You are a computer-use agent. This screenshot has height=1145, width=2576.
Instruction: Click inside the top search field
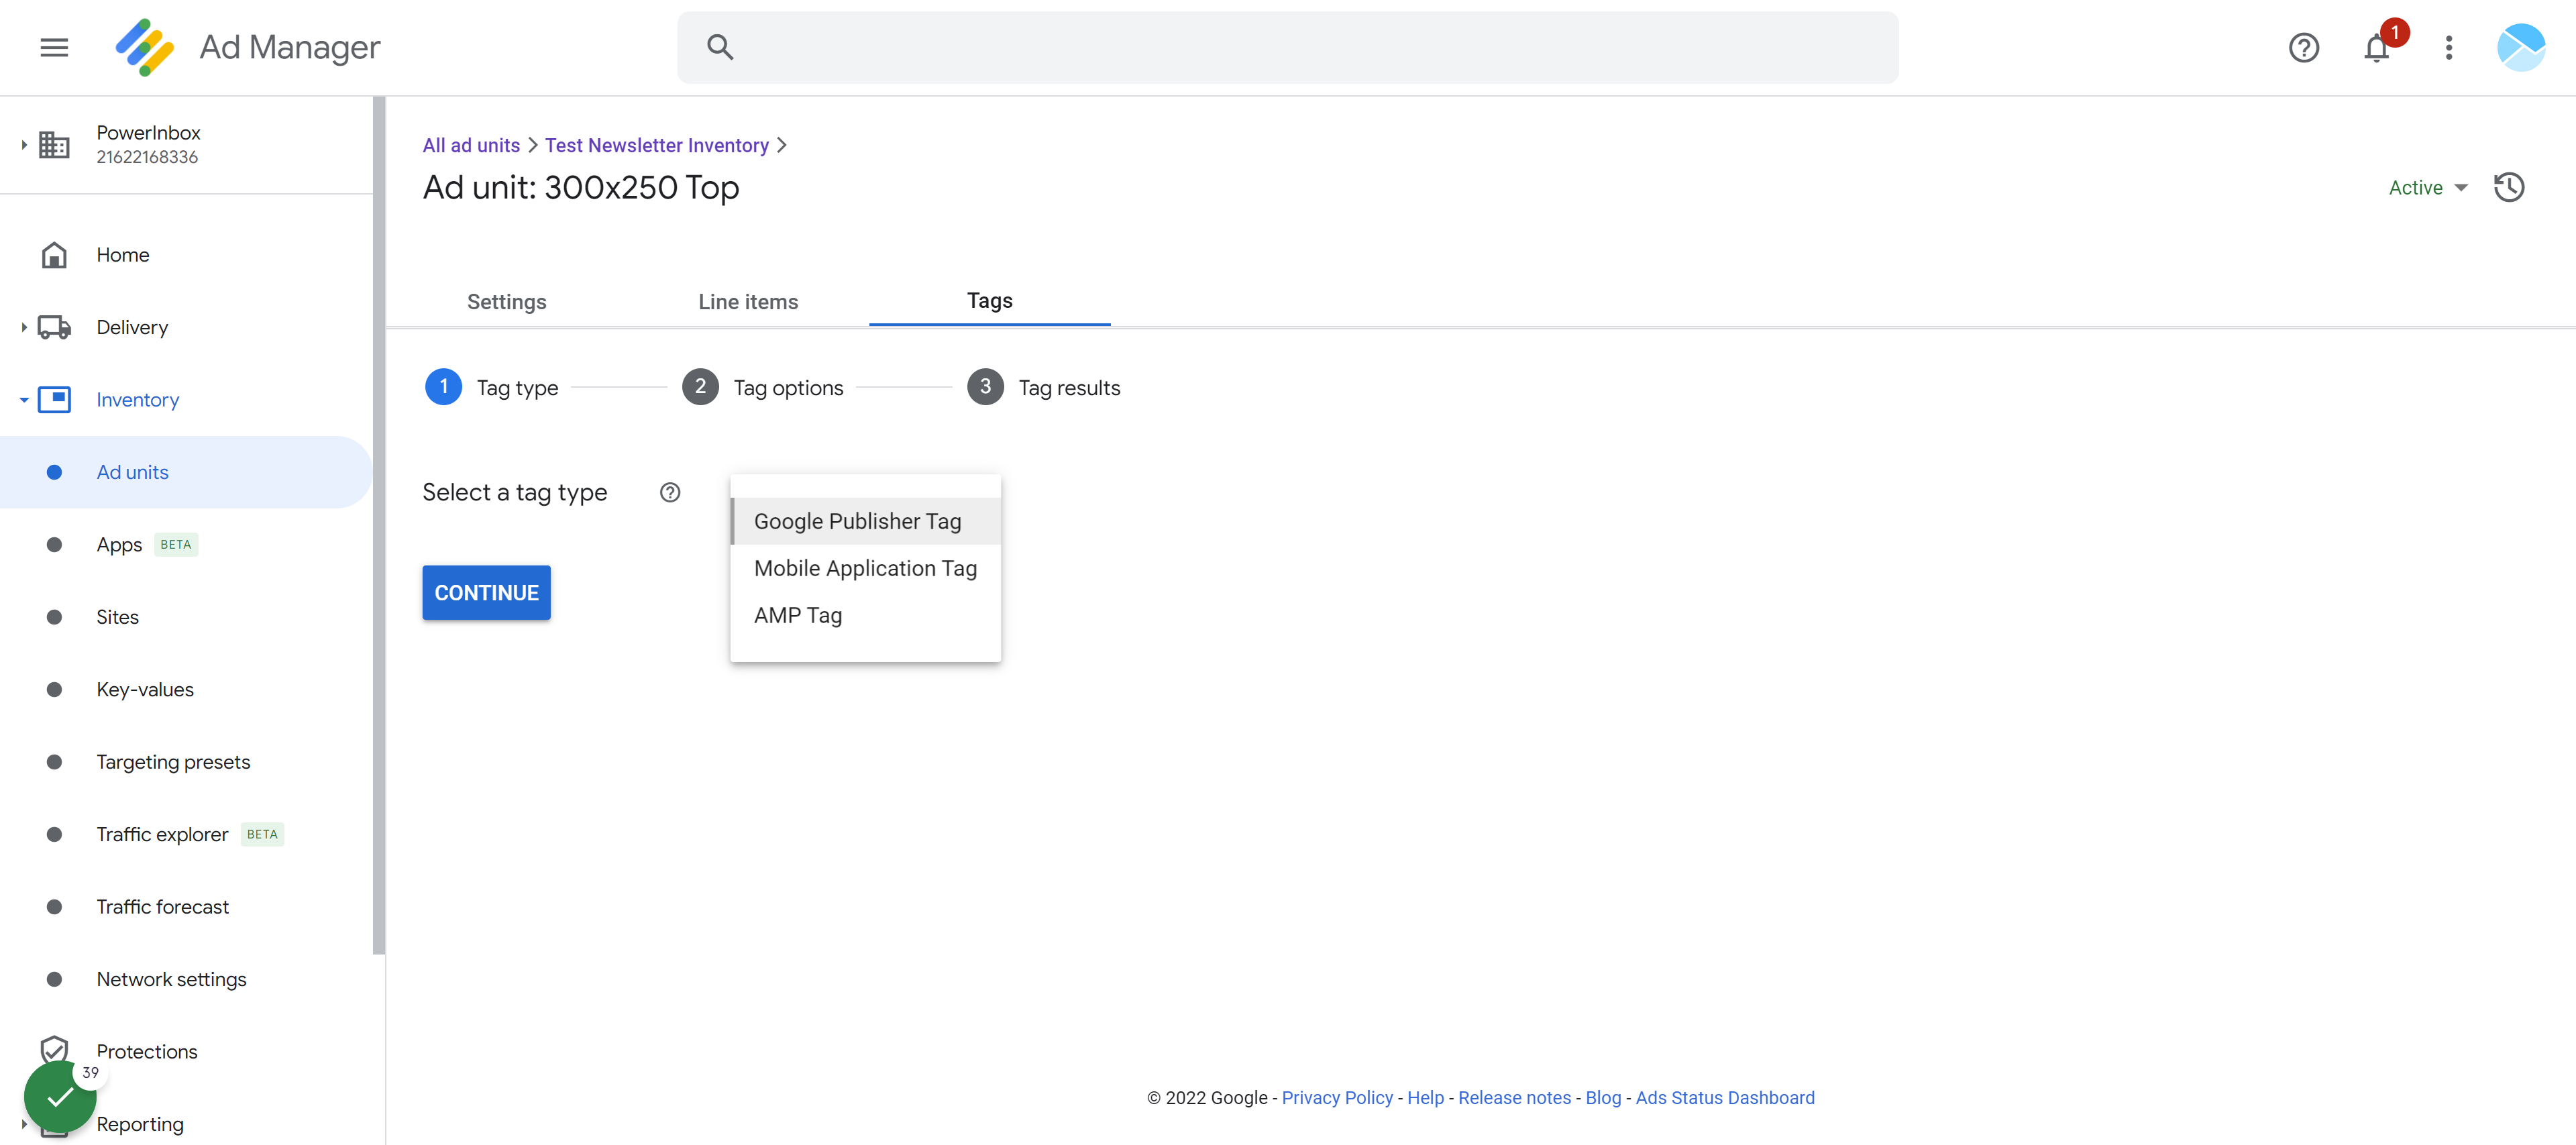click(1287, 47)
